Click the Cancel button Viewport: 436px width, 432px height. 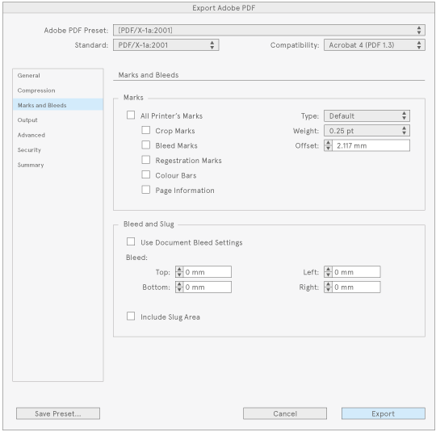click(x=285, y=413)
